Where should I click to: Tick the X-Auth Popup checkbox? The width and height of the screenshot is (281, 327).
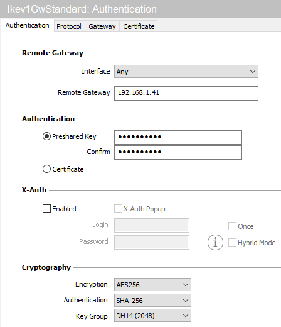point(118,209)
